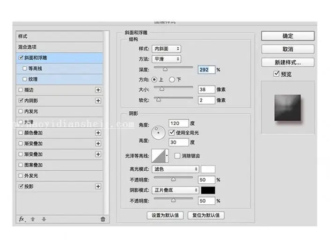Screen dimensions: 330x247
Task: Select the 样式 row in the left list
Action: (x=59, y=36)
